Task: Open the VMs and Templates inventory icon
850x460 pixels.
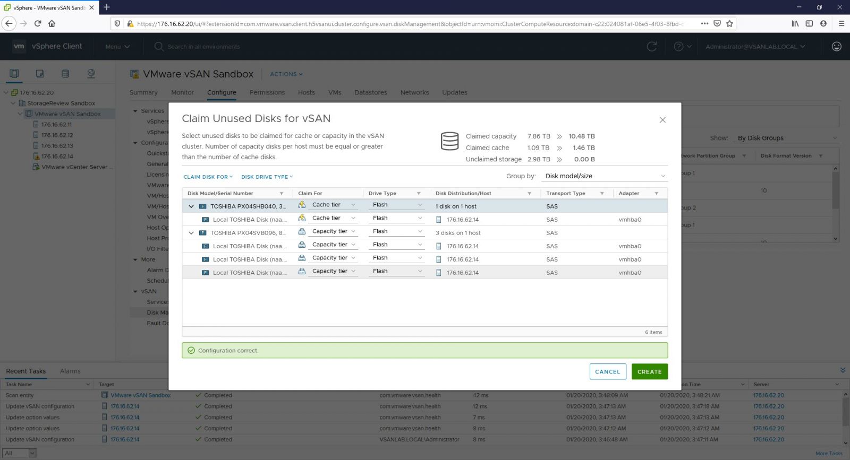Action: 40,74
